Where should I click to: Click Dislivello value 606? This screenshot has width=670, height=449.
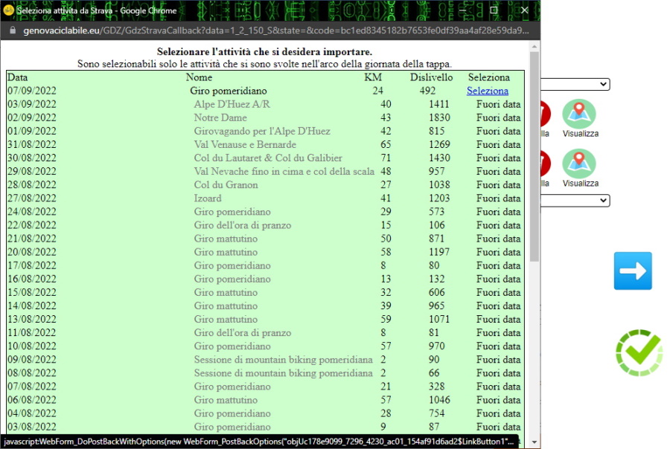pyautogui.click(x=437, y=292)
